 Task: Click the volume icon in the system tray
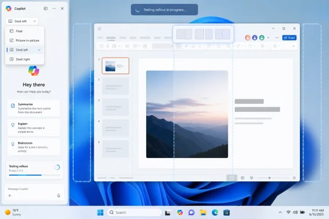(x=295, y=212)
